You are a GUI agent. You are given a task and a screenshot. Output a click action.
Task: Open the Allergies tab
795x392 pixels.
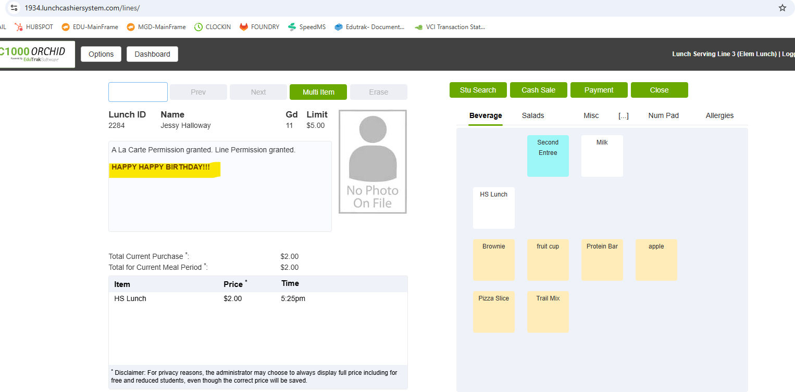[x=719, y=115]
